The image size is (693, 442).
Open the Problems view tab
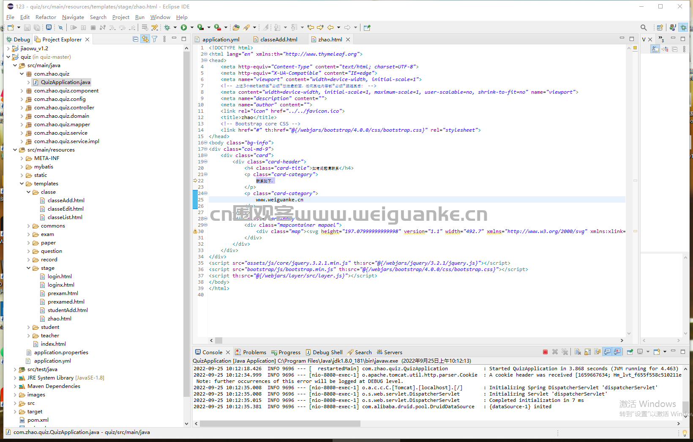tap(251, 352)
